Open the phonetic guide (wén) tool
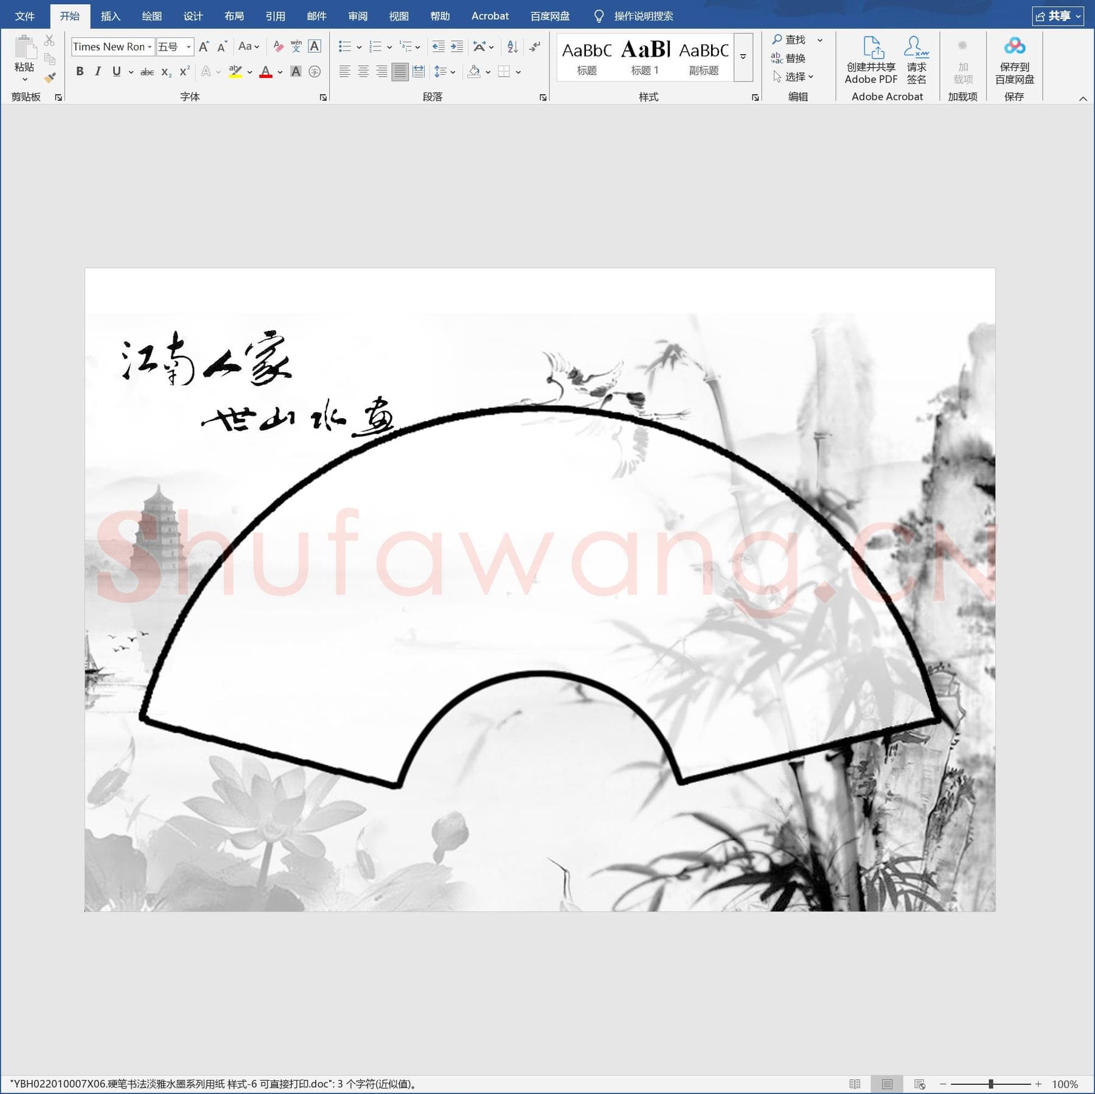 (296, 46)
